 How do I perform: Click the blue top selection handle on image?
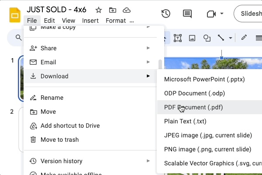[x=221, y=58]
